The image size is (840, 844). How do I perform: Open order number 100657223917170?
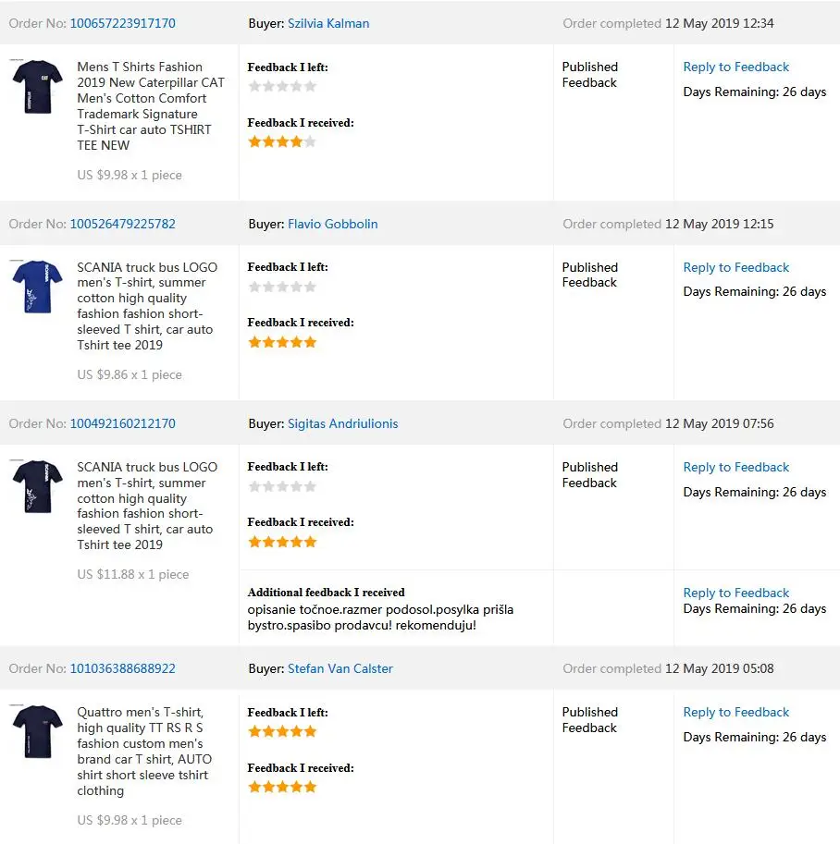pyautogui.click(x=122, y=23)
